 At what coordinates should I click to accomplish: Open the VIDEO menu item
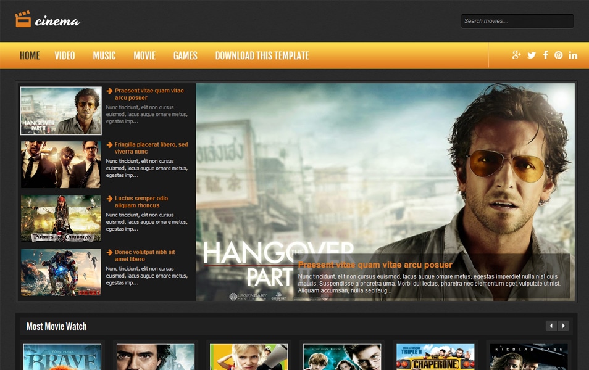(x=65, y=55)
